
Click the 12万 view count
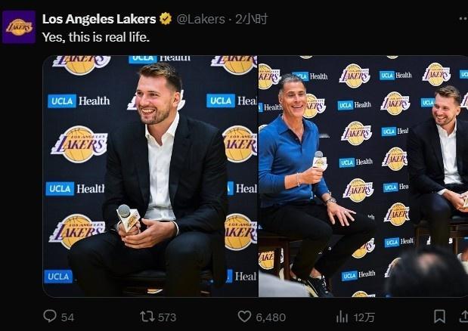pyautogui.click(x=364, y=317)
